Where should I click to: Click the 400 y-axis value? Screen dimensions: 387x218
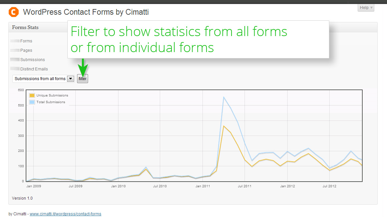tap(21, 121)
